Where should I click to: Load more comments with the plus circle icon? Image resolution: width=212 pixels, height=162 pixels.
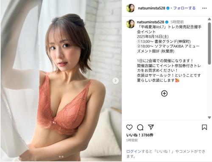[x=164, y=93]
